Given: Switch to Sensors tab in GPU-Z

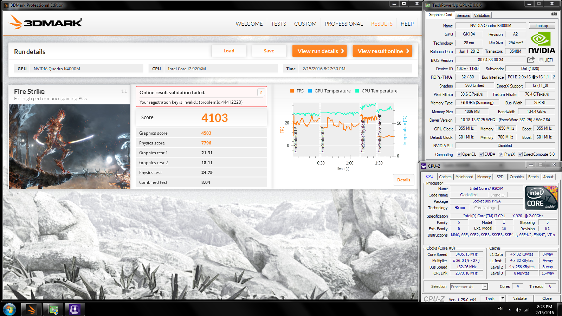Looking at the screenshot, I should [463, 15].
